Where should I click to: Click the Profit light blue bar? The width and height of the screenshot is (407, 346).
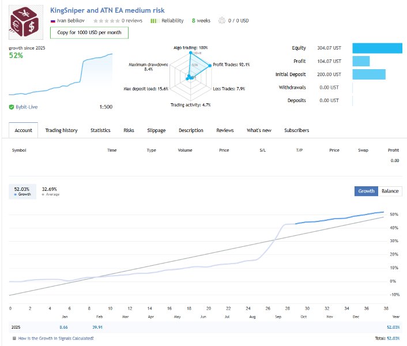[361, 61]
